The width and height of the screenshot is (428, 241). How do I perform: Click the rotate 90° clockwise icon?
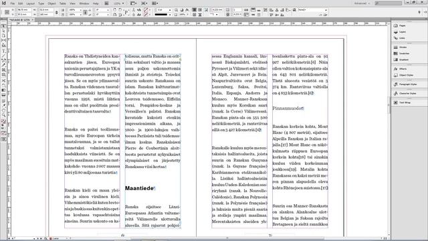pyautogui.click(x=114, y=10)
